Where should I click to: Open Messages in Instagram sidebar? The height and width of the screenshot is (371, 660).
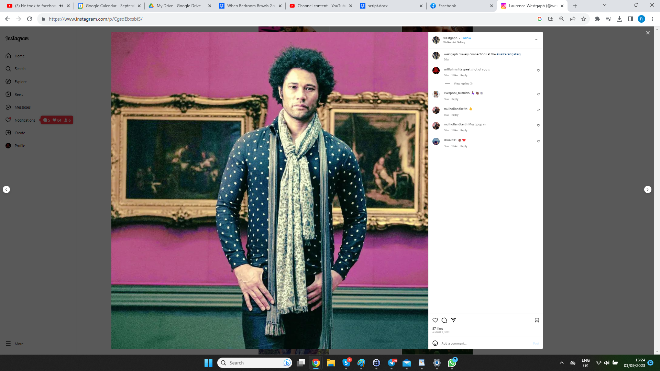click(x=18, y=107)
